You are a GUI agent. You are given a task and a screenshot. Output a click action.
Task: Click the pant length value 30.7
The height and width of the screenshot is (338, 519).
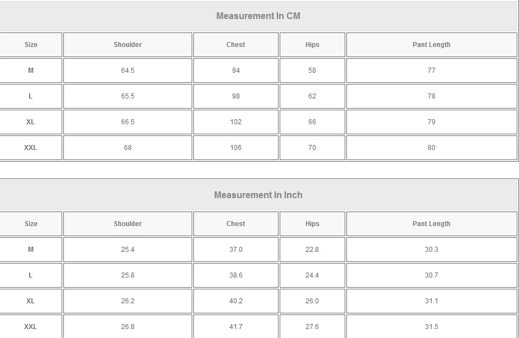(431, 275)
